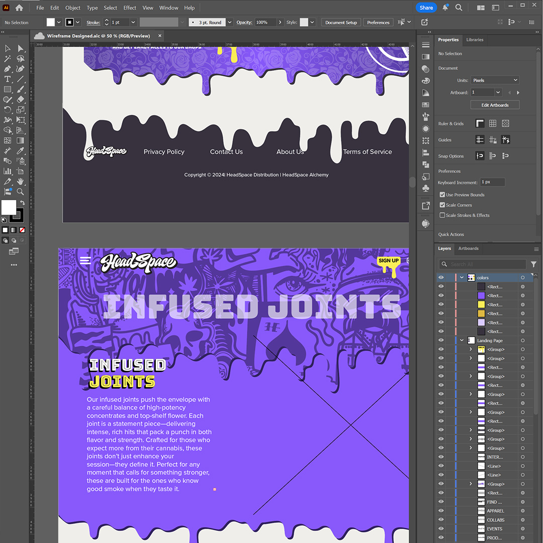Expand the Opacity slider arrow

[x=280, y=22]
